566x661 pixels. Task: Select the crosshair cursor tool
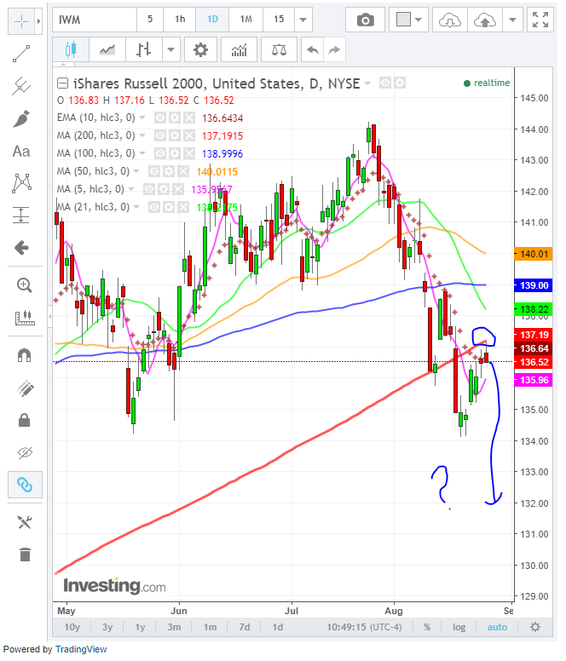click(x=21, y=20)
